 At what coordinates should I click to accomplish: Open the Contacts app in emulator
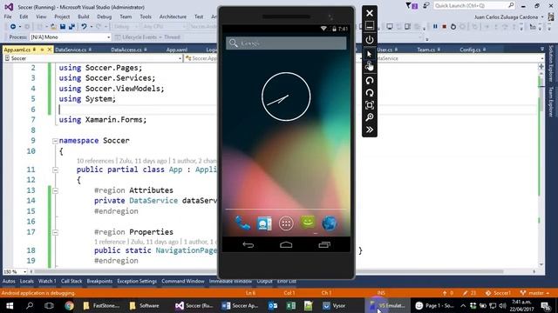[x=264, y=223]
